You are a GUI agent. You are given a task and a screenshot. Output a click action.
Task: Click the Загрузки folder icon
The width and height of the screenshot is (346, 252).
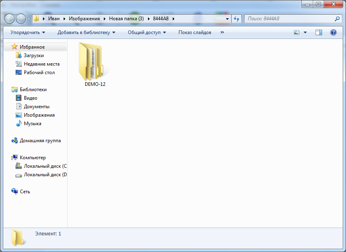pos(19,56)
